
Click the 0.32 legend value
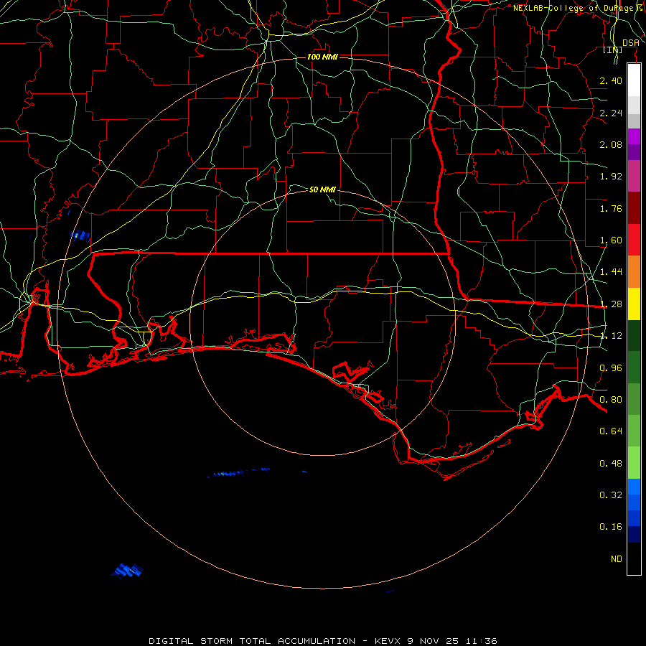coord(611,495)
